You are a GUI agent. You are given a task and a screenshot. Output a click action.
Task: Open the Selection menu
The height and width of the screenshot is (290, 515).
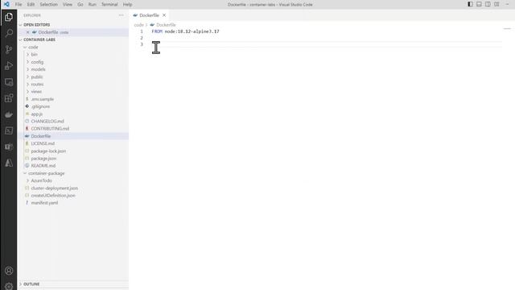point(48,4)
